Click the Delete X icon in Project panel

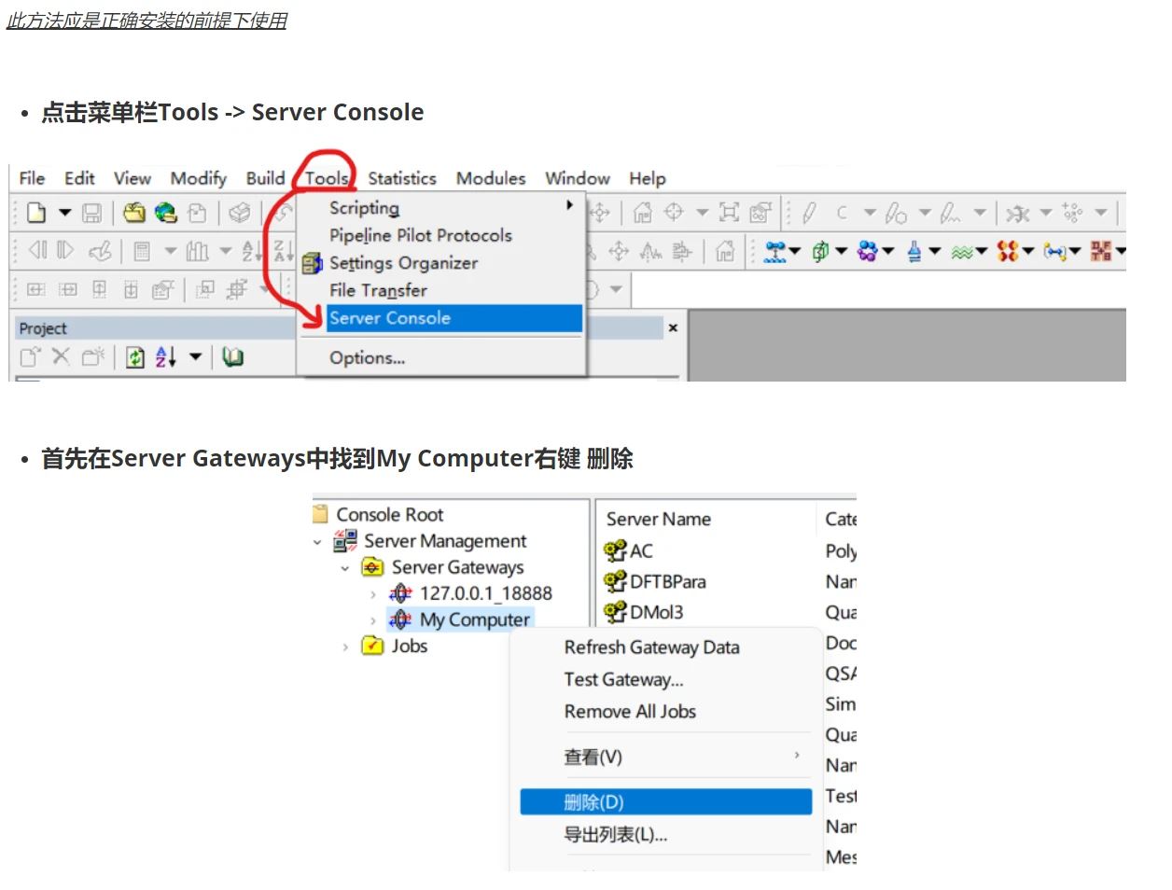coord(61,356)
